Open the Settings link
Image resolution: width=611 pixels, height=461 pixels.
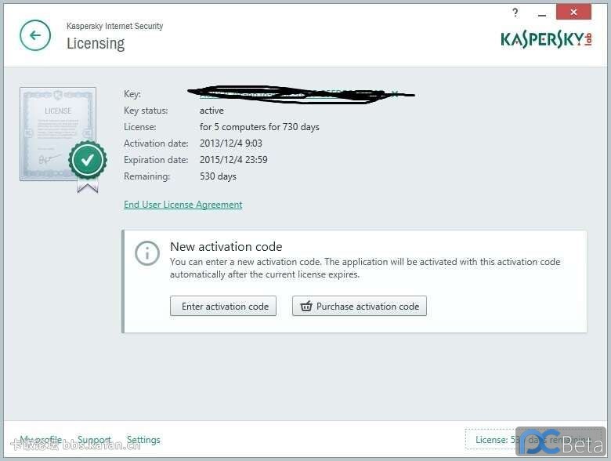[143, 440]
